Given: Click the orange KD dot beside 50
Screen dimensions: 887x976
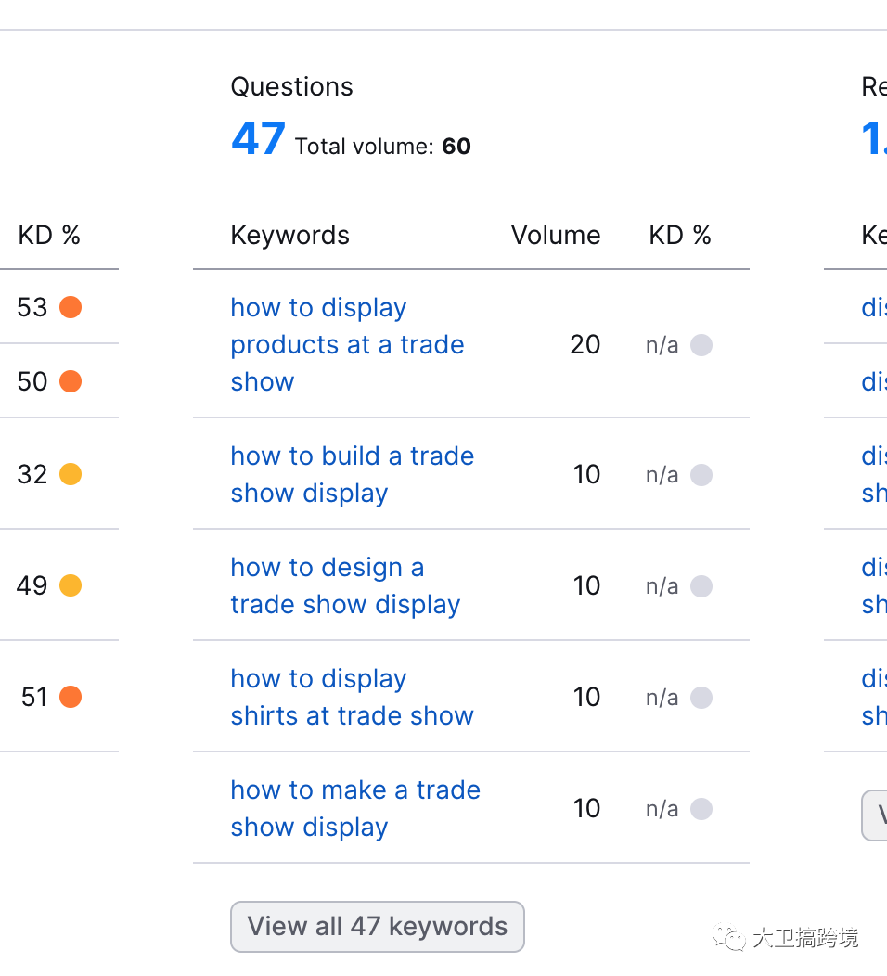Looking at the screenshot, I should pos(71,381).
